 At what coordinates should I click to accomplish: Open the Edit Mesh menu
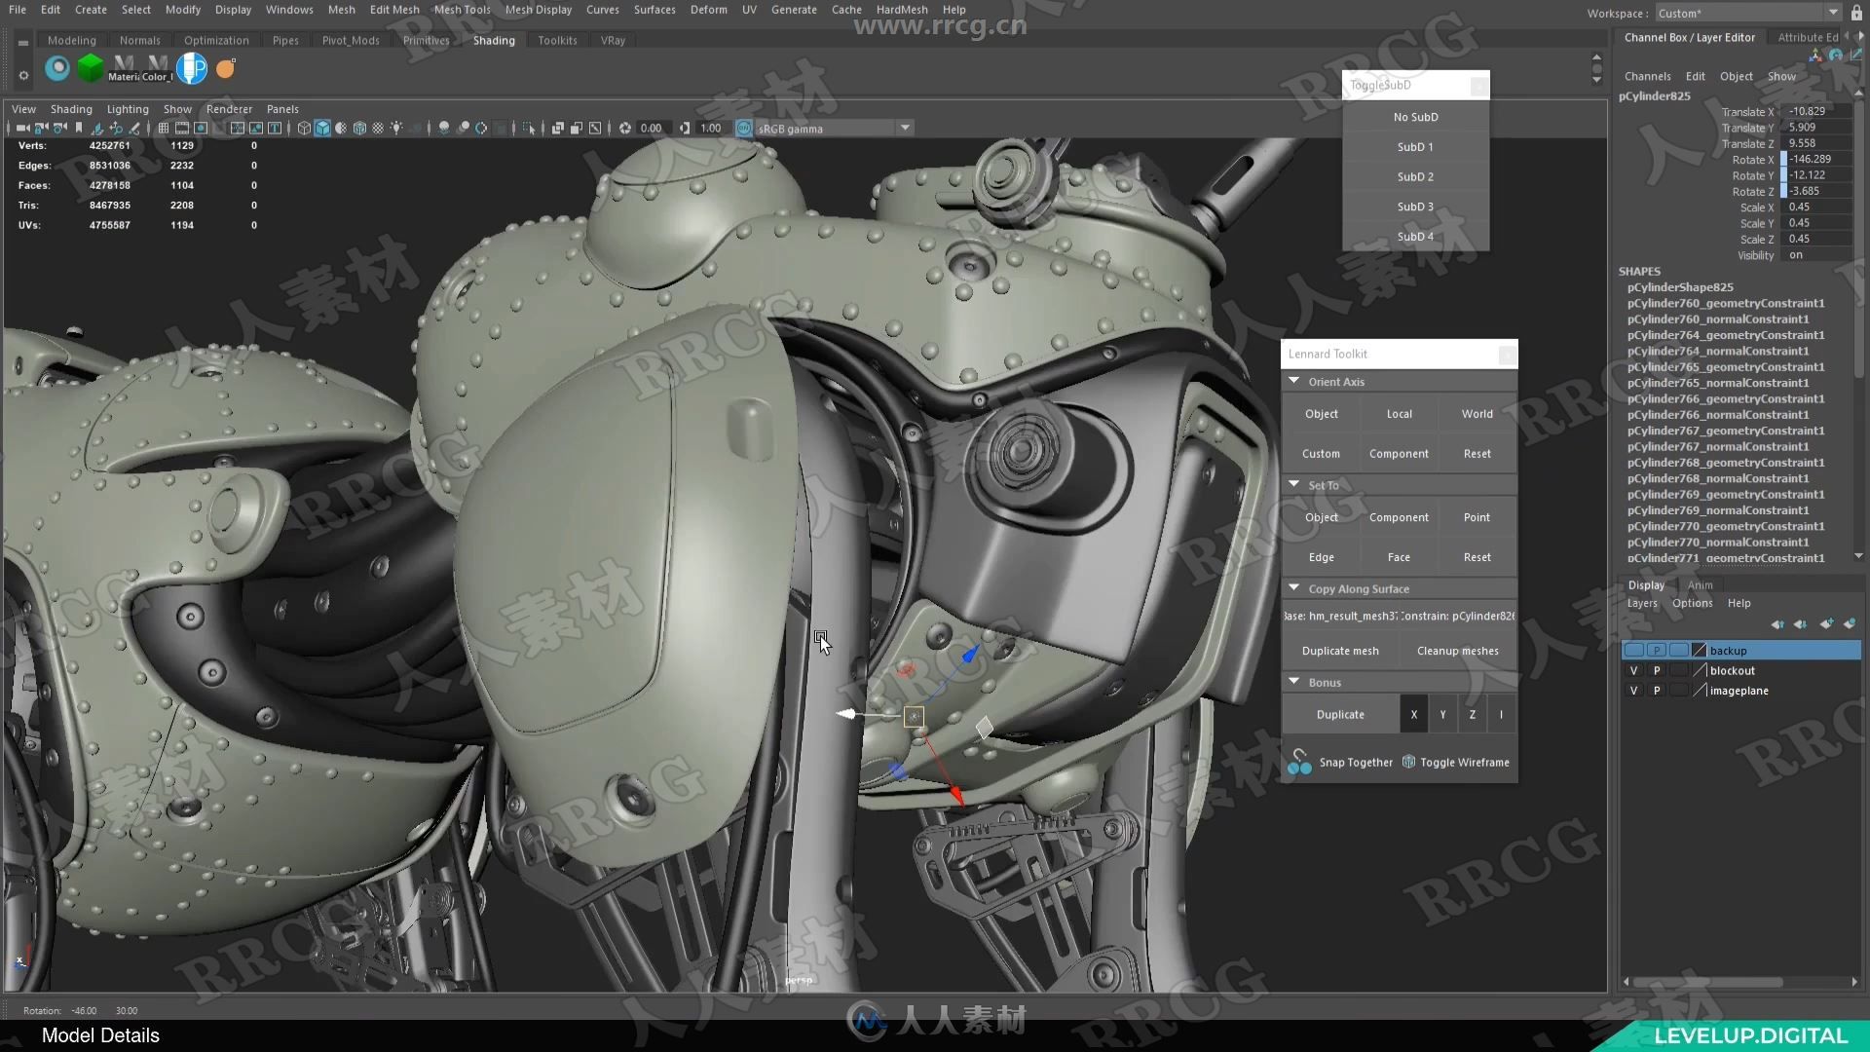(394, 9)
